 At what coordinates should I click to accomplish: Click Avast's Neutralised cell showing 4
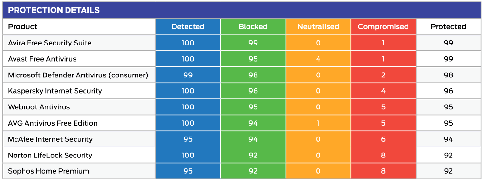point(318,59)
